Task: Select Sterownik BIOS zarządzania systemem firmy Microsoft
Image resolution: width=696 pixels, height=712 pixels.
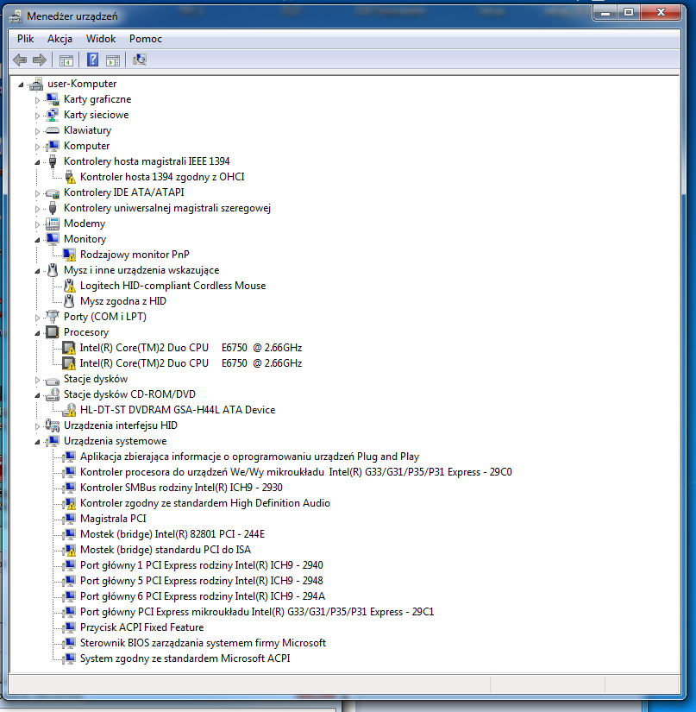Action: 203,643
